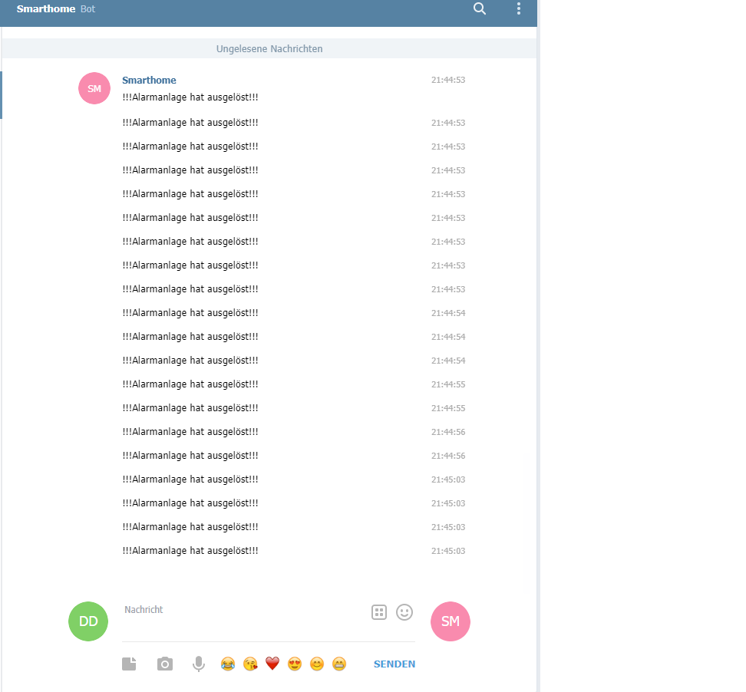The height and width of the screenshot is (692, 746).
Task: Open Smarthome Bot title in header
Action: [x=56, y=8]
